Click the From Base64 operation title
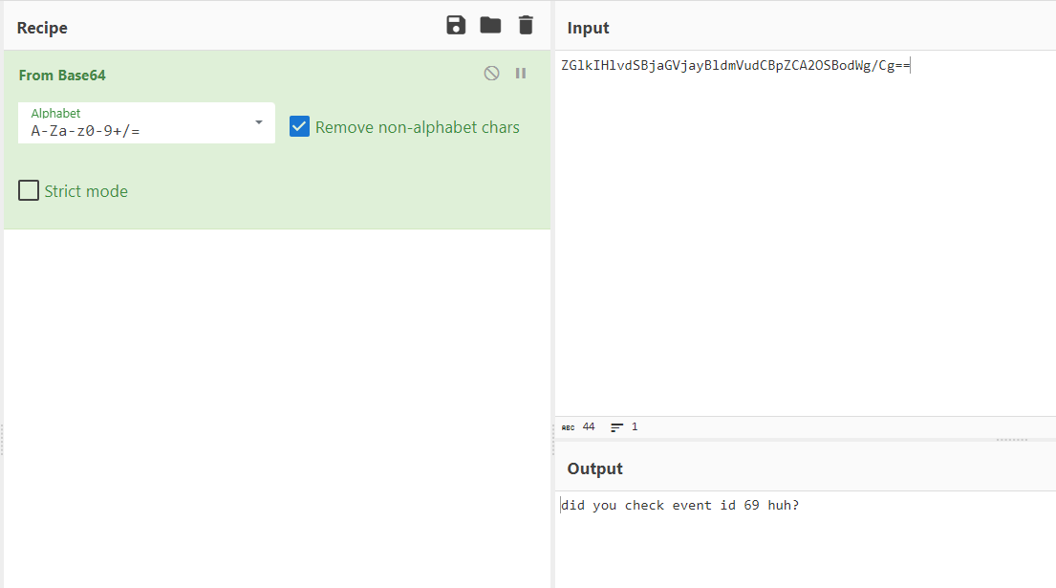 62,75
